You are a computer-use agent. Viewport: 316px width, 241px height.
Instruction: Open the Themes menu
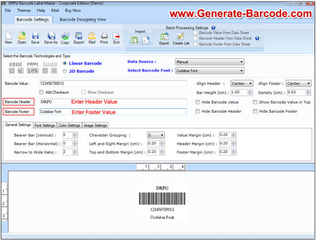(24, 10)
